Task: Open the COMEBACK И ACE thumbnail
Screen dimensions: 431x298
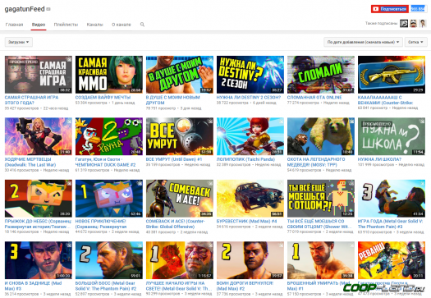Action: pos(180,199)
